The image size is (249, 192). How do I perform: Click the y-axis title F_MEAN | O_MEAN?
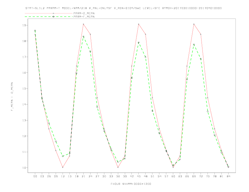point(12,97)
